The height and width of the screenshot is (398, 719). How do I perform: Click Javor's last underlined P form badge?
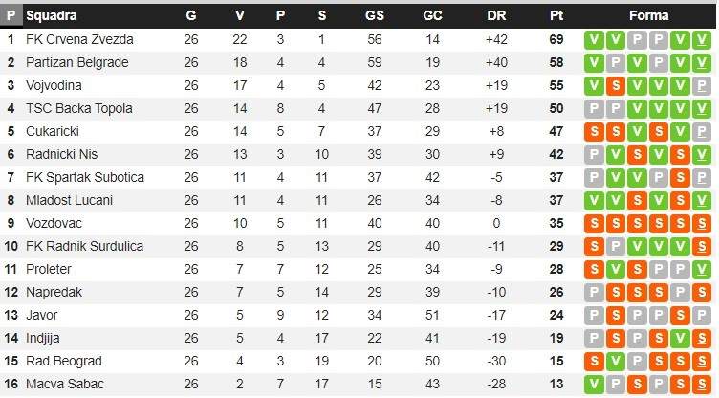tap(701, 316)
